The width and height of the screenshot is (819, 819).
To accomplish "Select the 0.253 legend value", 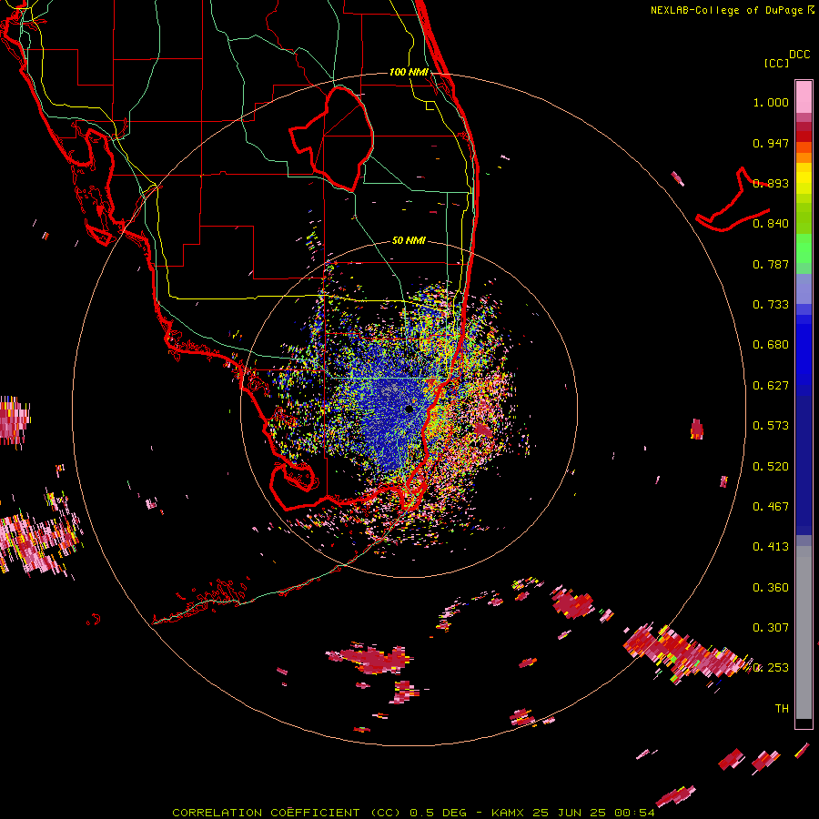I will pyautogui.click(x=771, y=668).
